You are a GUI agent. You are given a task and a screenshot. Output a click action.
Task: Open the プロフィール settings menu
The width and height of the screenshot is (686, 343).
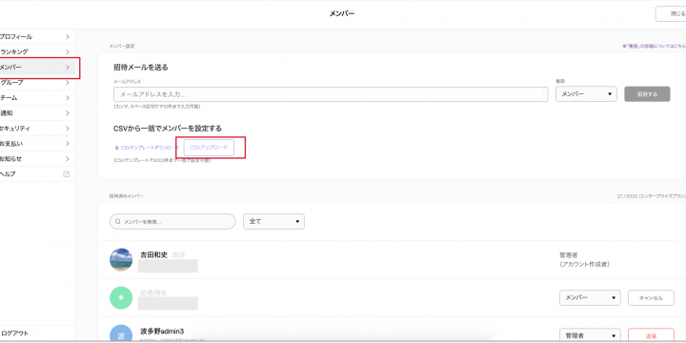[36, 37]
